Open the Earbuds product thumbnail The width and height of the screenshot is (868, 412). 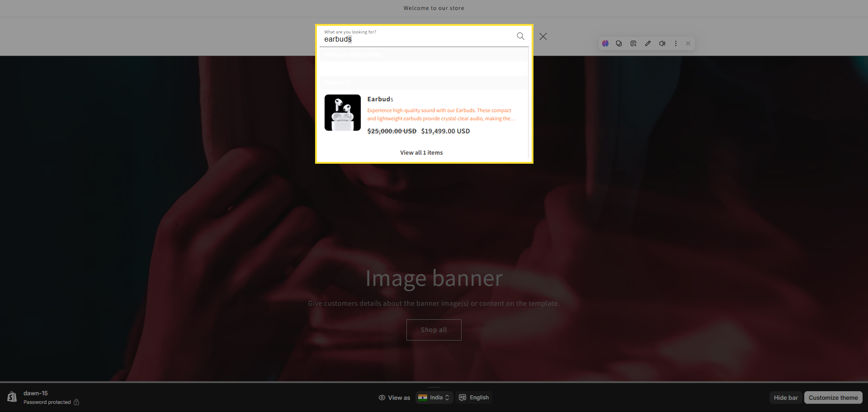343,113
